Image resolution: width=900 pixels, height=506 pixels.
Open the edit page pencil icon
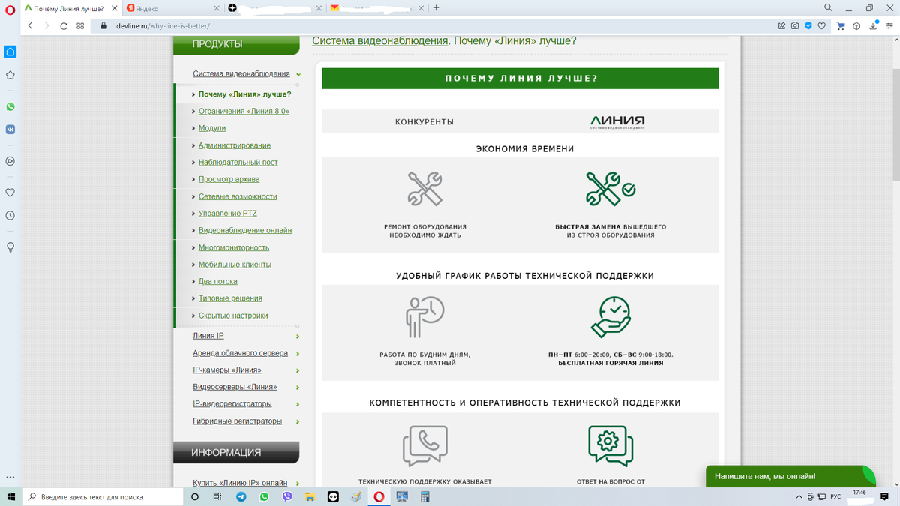pos(782,25)
